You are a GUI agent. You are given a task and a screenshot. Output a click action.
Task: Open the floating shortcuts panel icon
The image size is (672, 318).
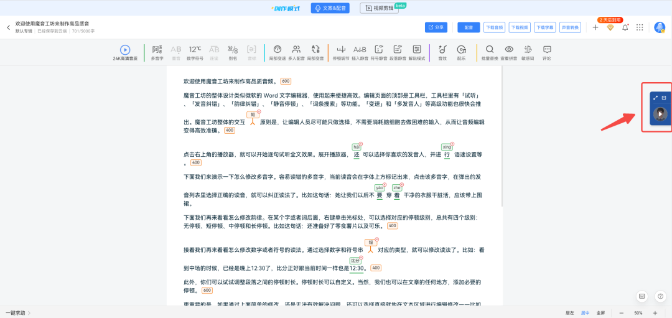[642, 296]
